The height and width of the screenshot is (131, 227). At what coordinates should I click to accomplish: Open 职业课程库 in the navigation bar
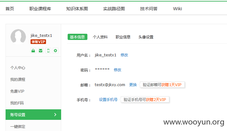click(40, 9)
